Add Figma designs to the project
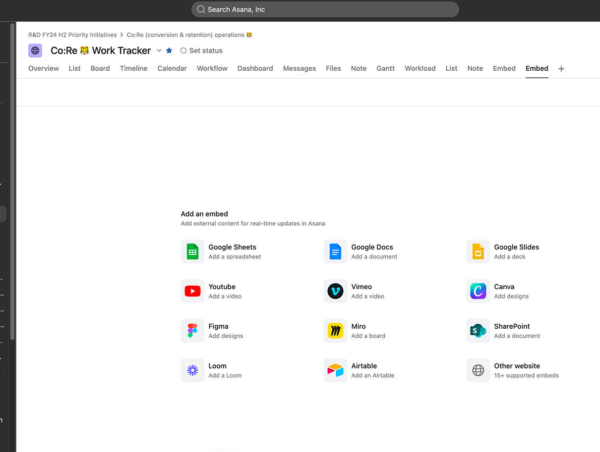600x452 pixels. tap(219, 330)
